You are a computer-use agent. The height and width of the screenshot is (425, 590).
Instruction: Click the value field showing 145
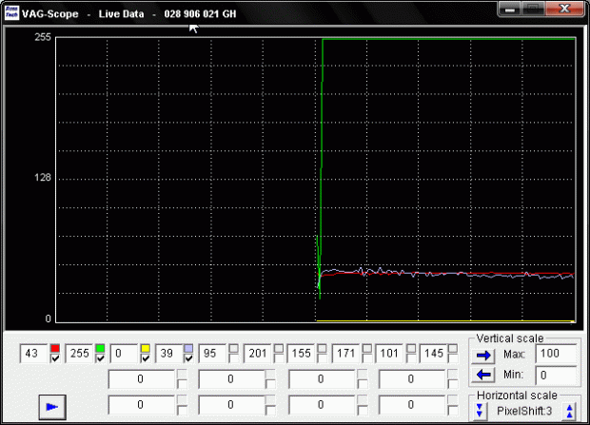tap(435, 354)
